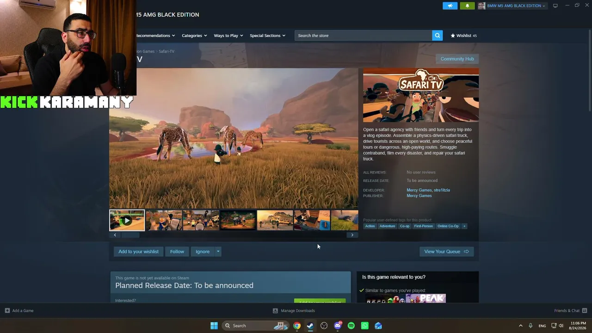Open Steam announcements megaphone button
The image size is (592, 333).
(x=450, y=6)
